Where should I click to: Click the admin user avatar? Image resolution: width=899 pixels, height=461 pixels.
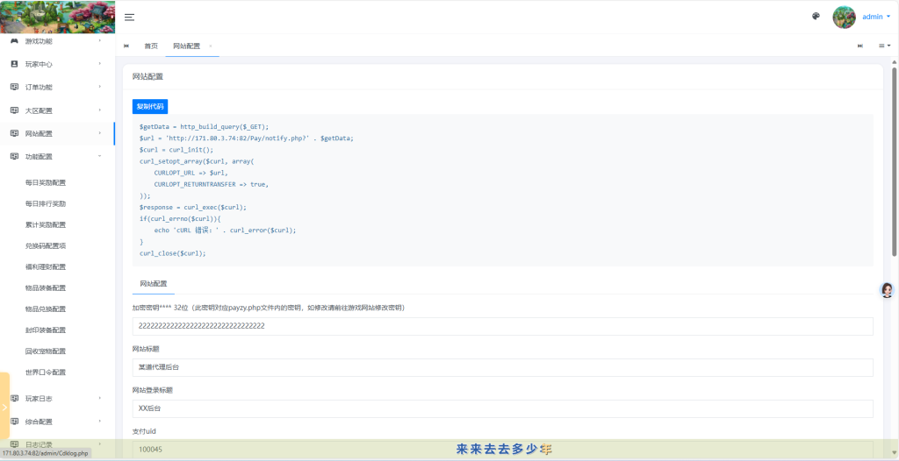pos(844,17)
